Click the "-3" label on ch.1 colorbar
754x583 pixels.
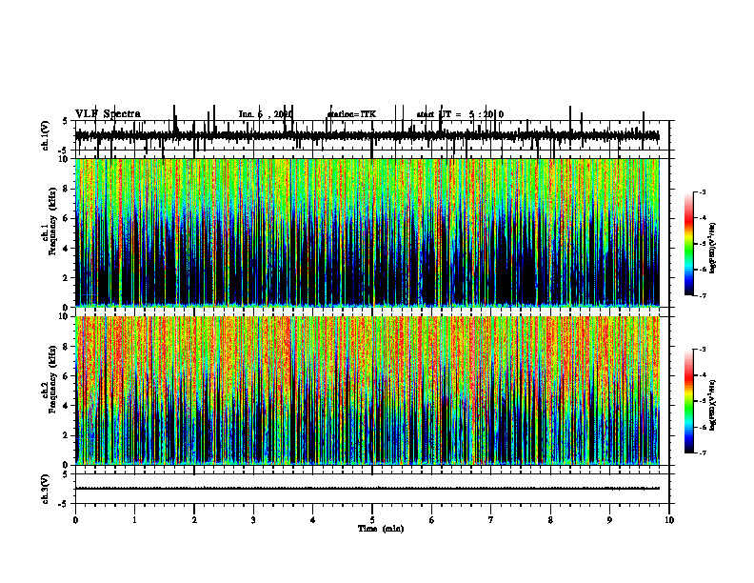703,191
